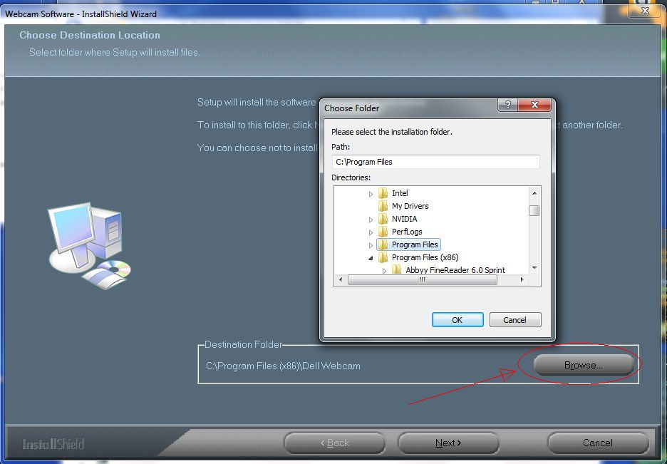
Task: Expand the Intel folder node
Action: 371,194
